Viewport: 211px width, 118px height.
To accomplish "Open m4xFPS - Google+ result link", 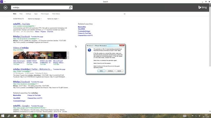I will coord(21,106).
